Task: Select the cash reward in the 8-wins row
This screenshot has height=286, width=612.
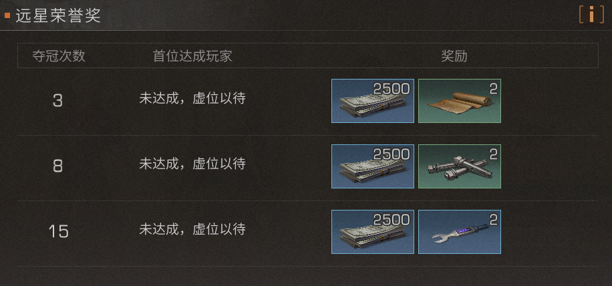Action: click(x=373, y=166)
